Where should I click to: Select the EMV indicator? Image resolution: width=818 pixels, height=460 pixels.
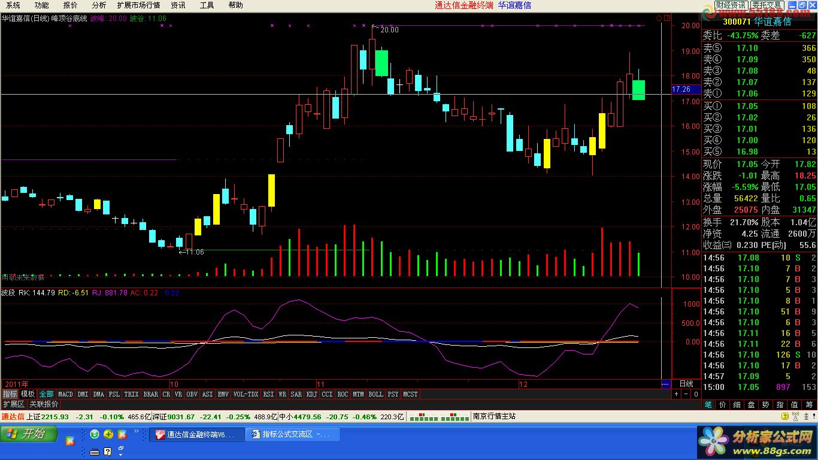(223, 394)
